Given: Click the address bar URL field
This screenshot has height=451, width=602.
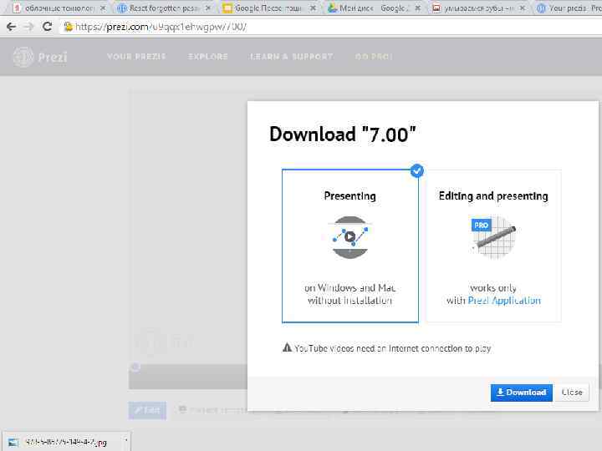Looking at the screenshot, I should [x=330, y=27].
